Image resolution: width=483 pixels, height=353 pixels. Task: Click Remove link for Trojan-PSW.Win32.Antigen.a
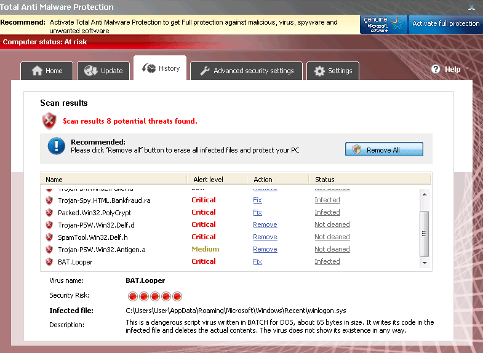[x=265, y=249]
